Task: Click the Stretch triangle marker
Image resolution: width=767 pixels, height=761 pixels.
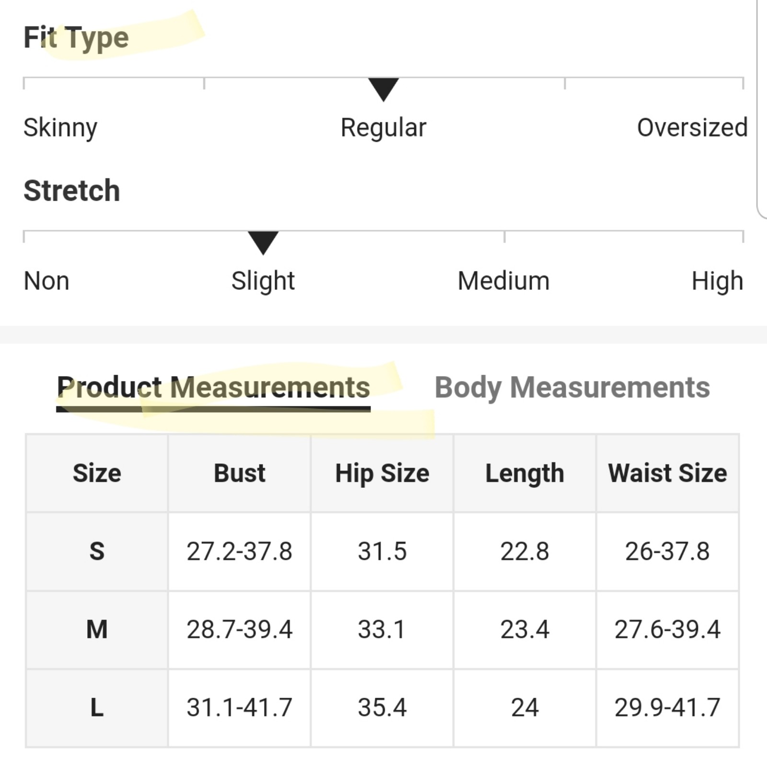Action: coord(263,243)
